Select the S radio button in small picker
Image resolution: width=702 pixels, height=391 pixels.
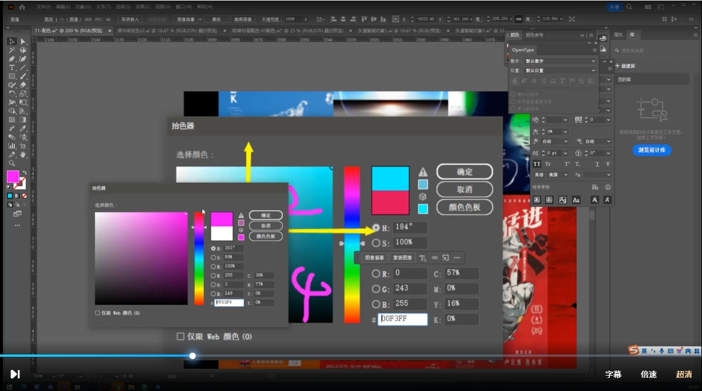(213, 257)
